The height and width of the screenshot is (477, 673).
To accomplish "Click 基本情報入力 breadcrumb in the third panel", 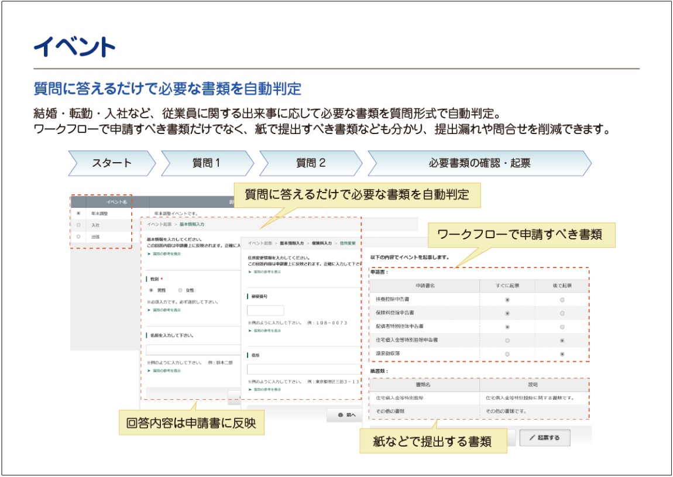I will tap(292, 243).
